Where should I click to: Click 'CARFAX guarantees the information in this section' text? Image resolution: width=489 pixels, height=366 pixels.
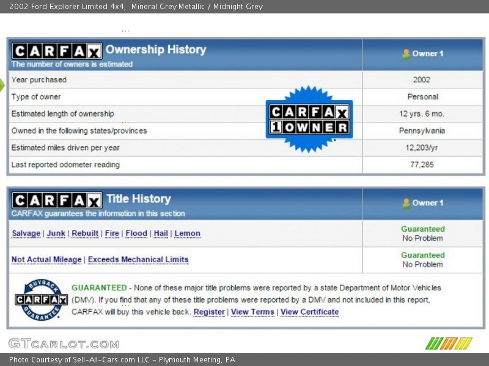(98, 213)
